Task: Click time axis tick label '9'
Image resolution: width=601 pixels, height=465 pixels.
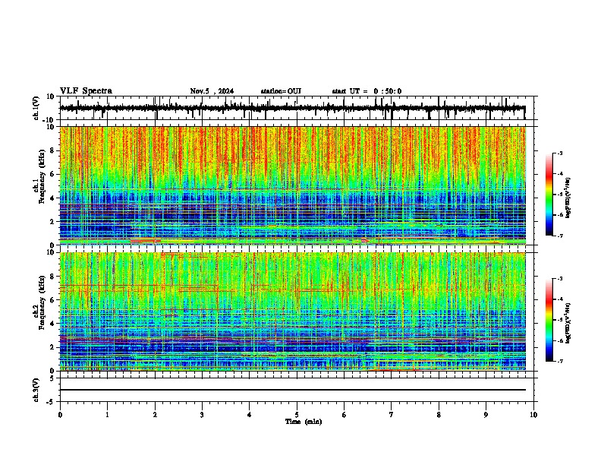Action: [x=486, y=415]
